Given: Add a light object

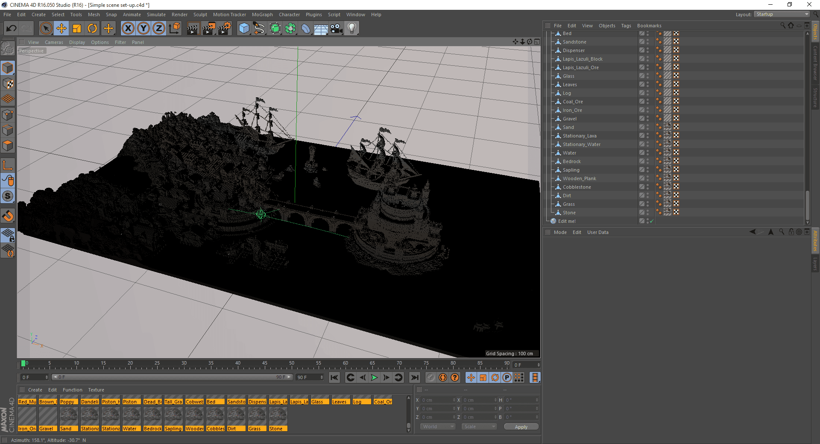Looking at the screenshot, I should coord(352,29).
